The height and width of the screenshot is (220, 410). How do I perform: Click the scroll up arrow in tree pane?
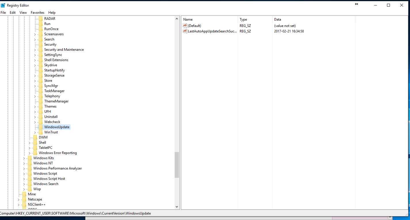tap(177, 19)
